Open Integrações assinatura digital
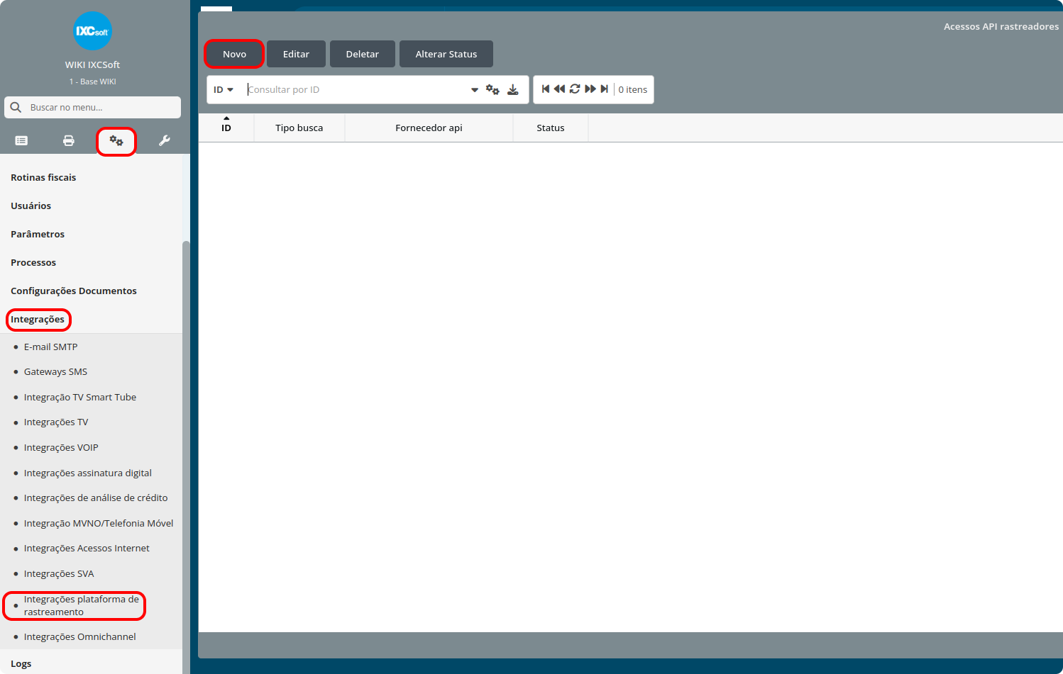 (x=88, y=473)
